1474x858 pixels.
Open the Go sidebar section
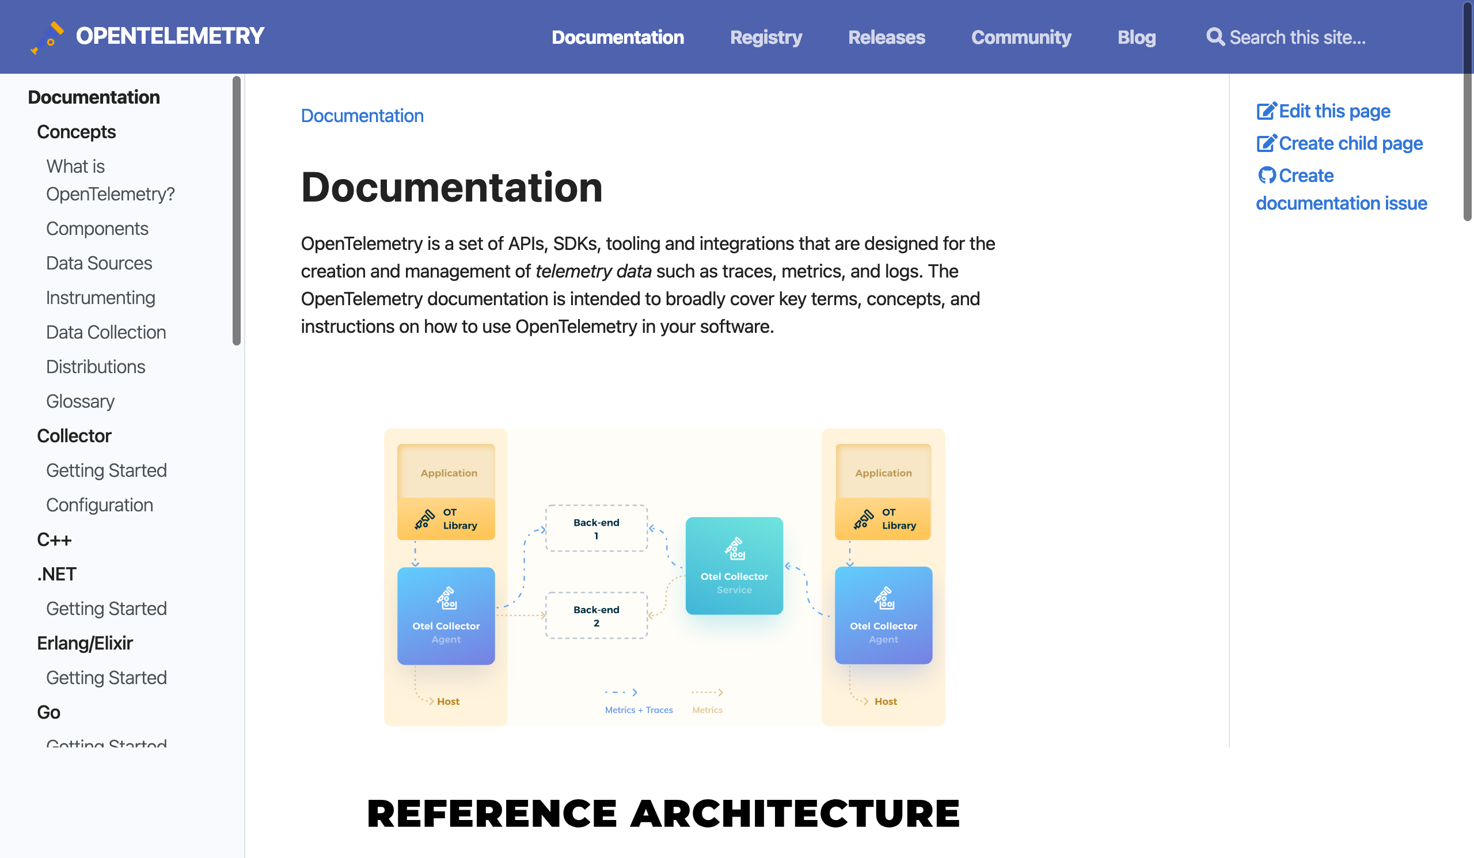(48, 712)
